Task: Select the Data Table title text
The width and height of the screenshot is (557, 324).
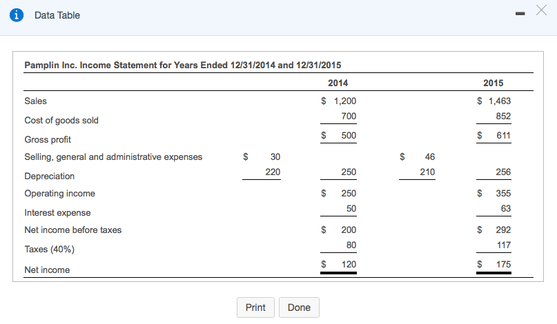Action: [x=57, y=15]
